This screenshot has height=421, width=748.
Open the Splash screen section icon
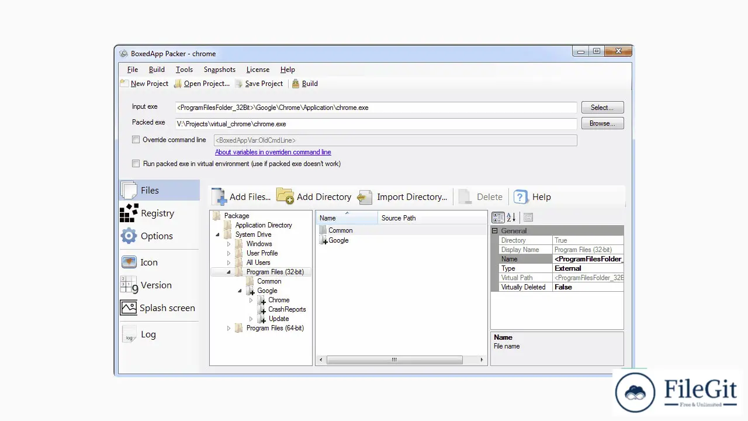(129, 308)
